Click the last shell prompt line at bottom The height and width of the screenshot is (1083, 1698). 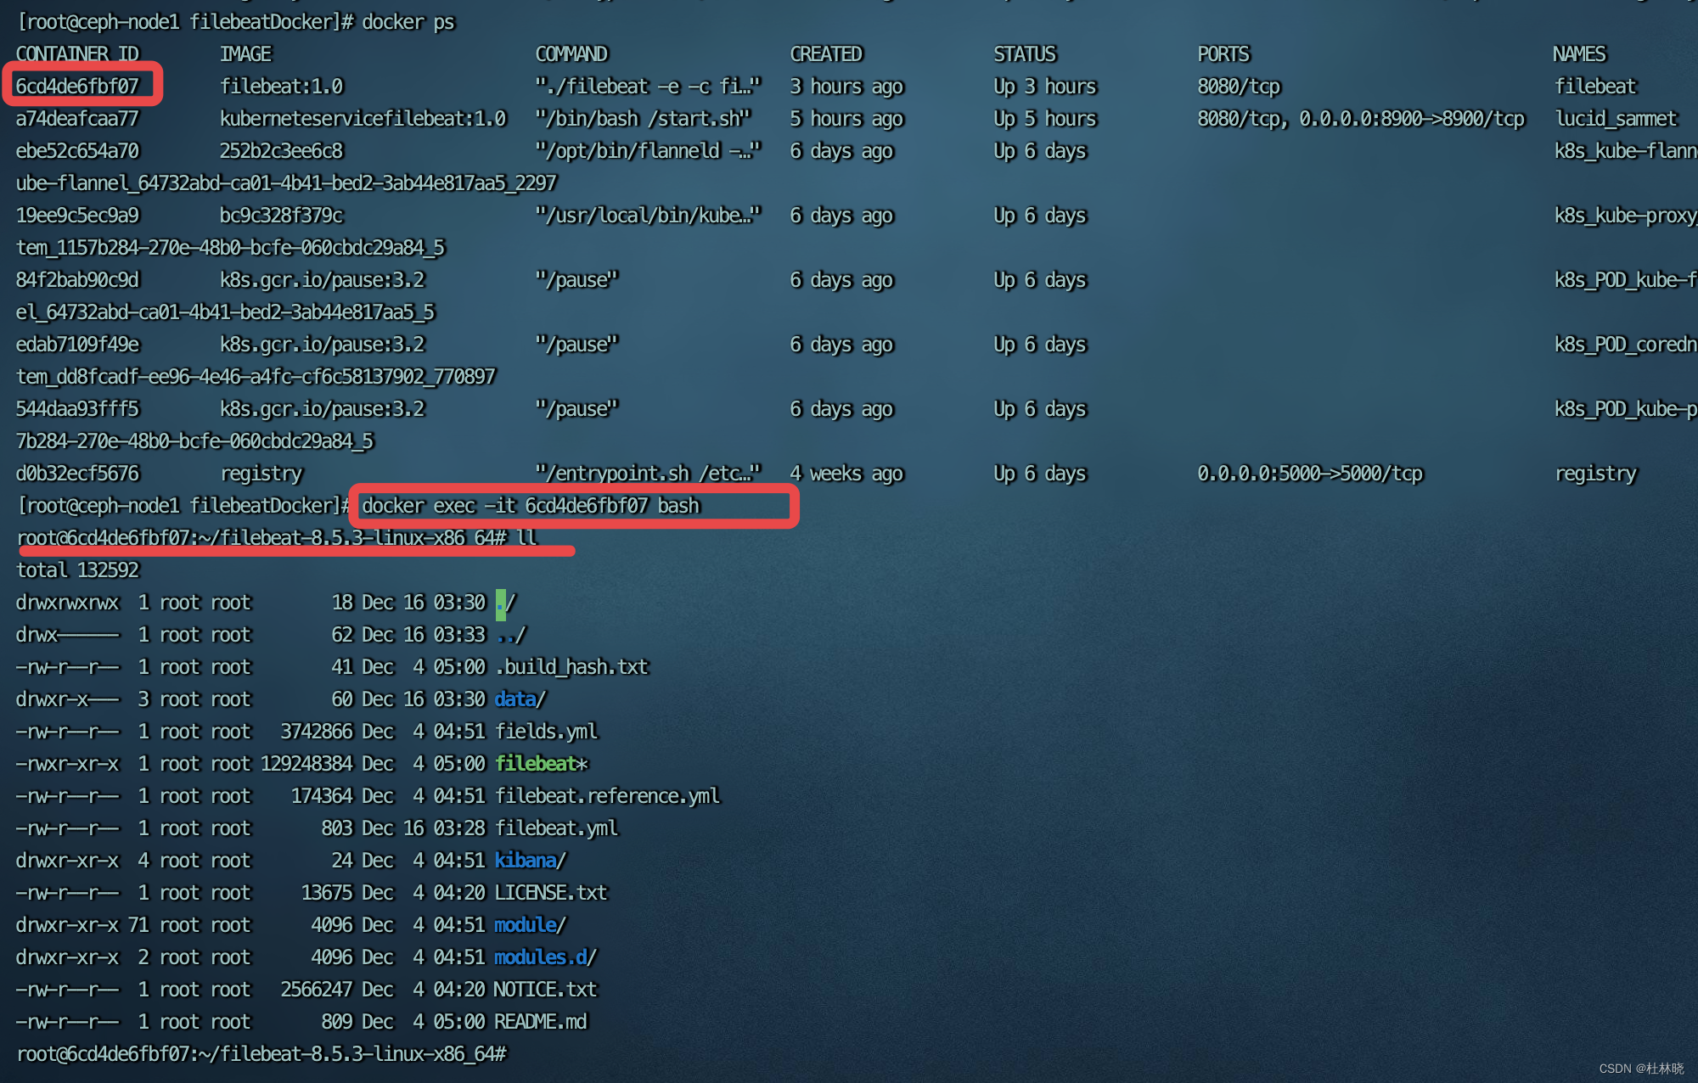[x=261, y=1053]
